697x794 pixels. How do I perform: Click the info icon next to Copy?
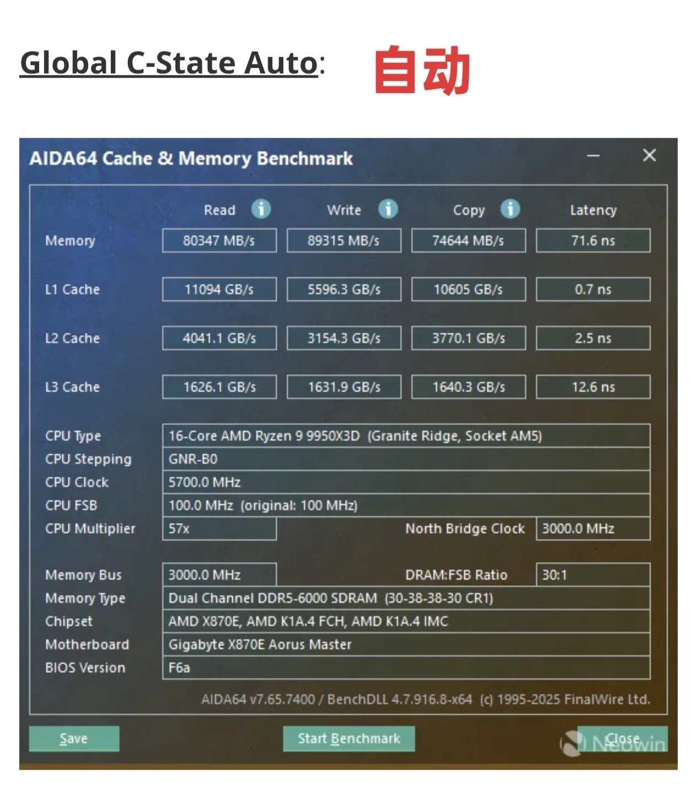[510, 209]
